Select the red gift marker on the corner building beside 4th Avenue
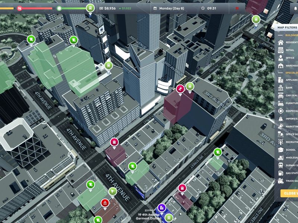The width and height of the screenshot is (298, 223). coord(114,142)
